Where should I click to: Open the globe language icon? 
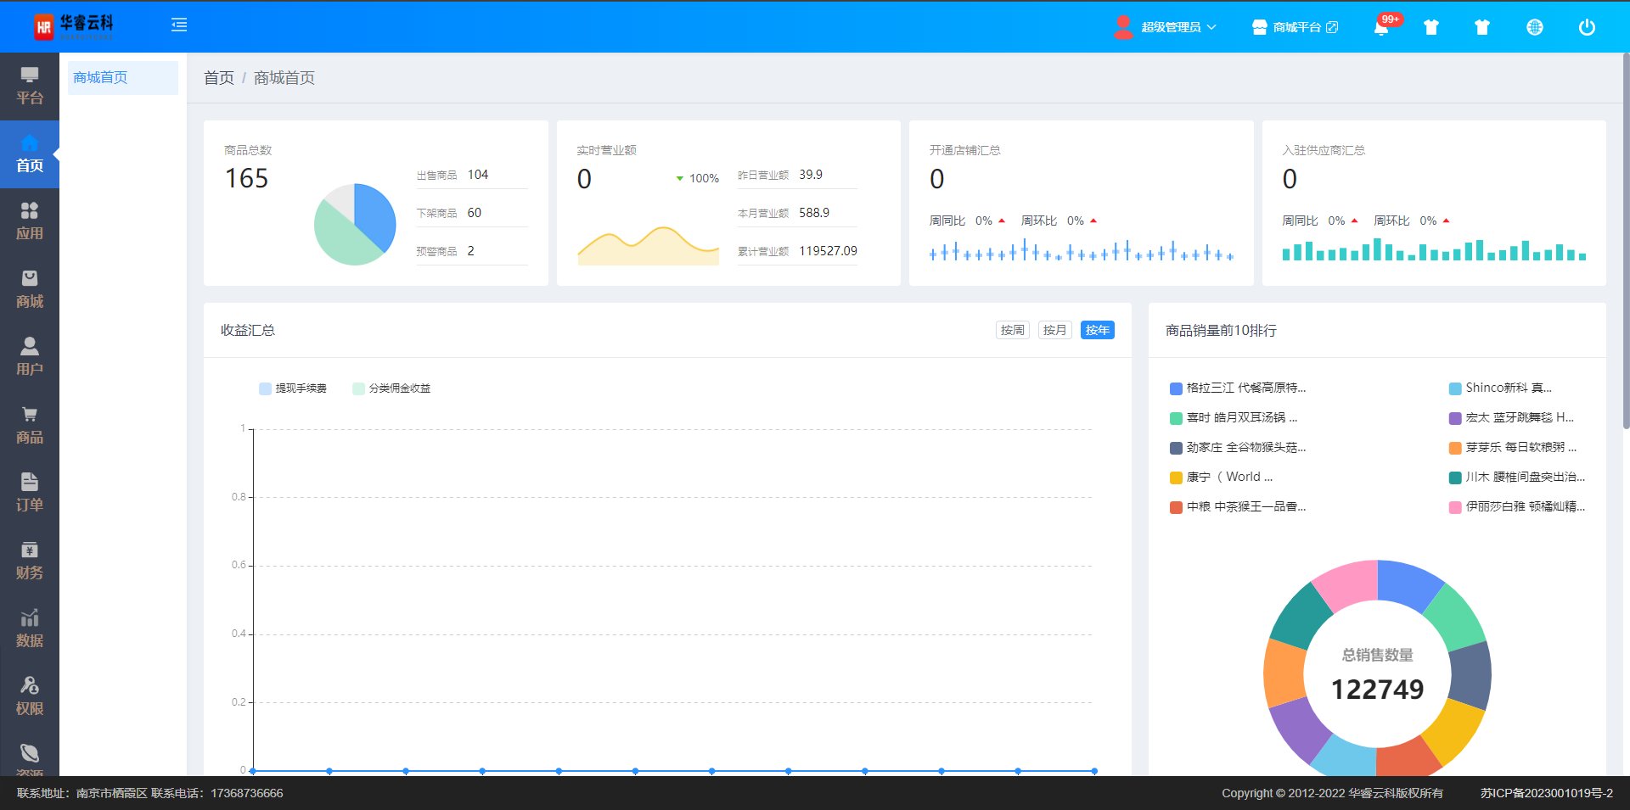click(x=1534, y=27)
